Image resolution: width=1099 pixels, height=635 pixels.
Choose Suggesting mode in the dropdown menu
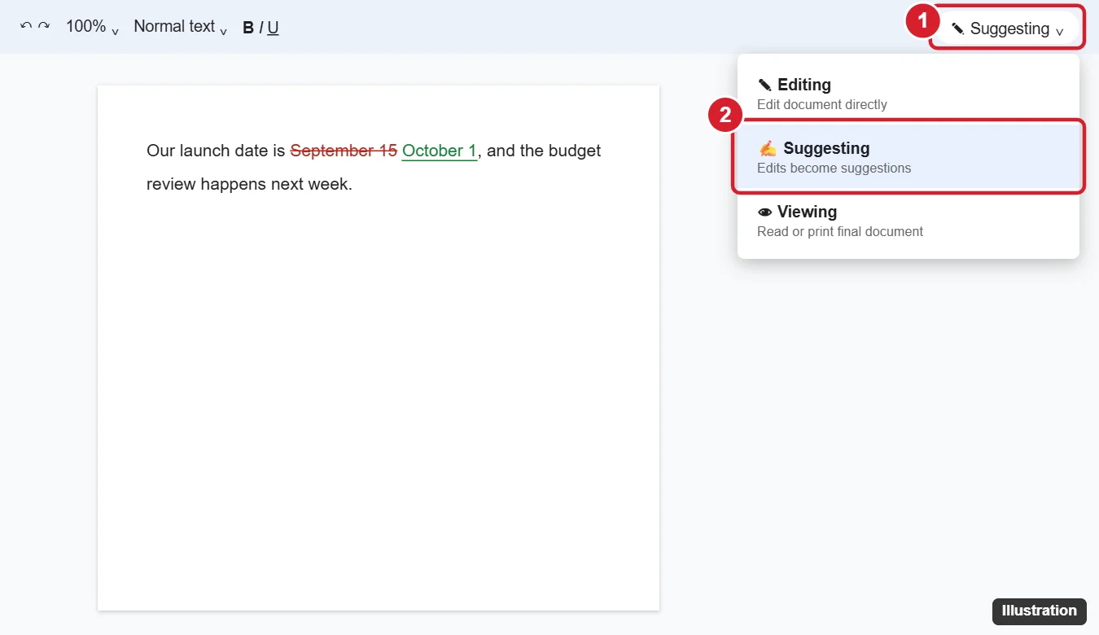pos(909,157)
